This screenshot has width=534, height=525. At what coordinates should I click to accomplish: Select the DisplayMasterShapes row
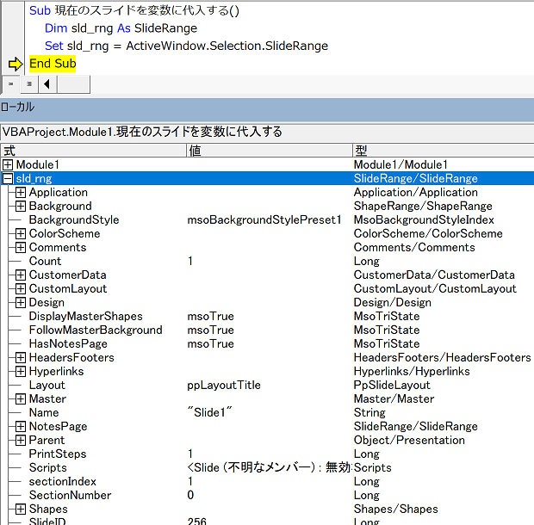(x=267, y=316)
